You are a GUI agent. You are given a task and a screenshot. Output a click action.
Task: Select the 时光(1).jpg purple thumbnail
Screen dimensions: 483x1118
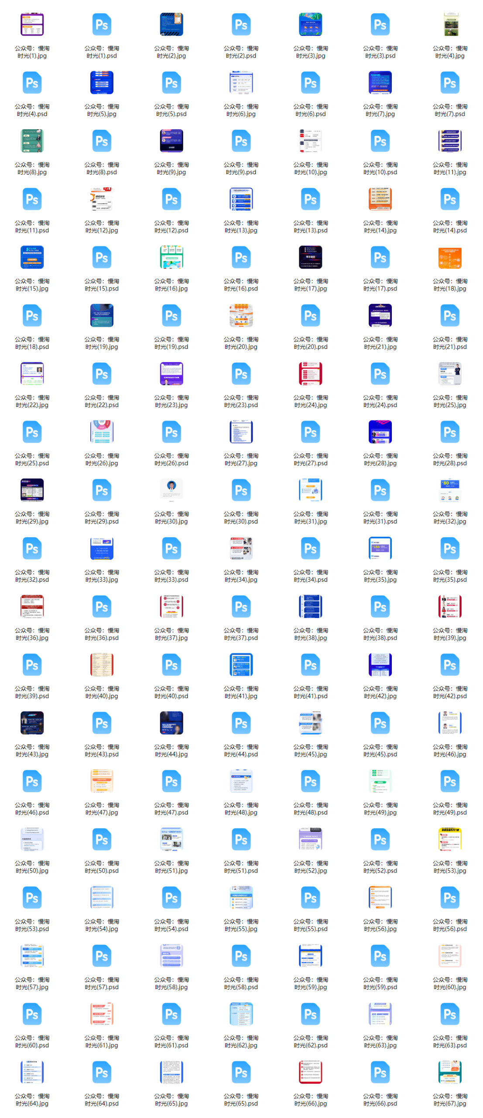(x=32, y=24)
